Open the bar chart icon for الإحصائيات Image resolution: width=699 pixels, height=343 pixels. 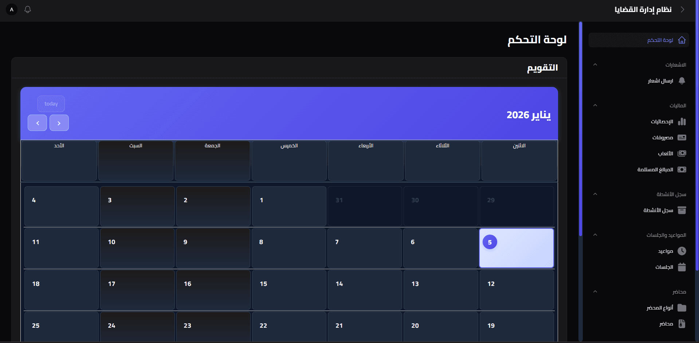(682, 121)
